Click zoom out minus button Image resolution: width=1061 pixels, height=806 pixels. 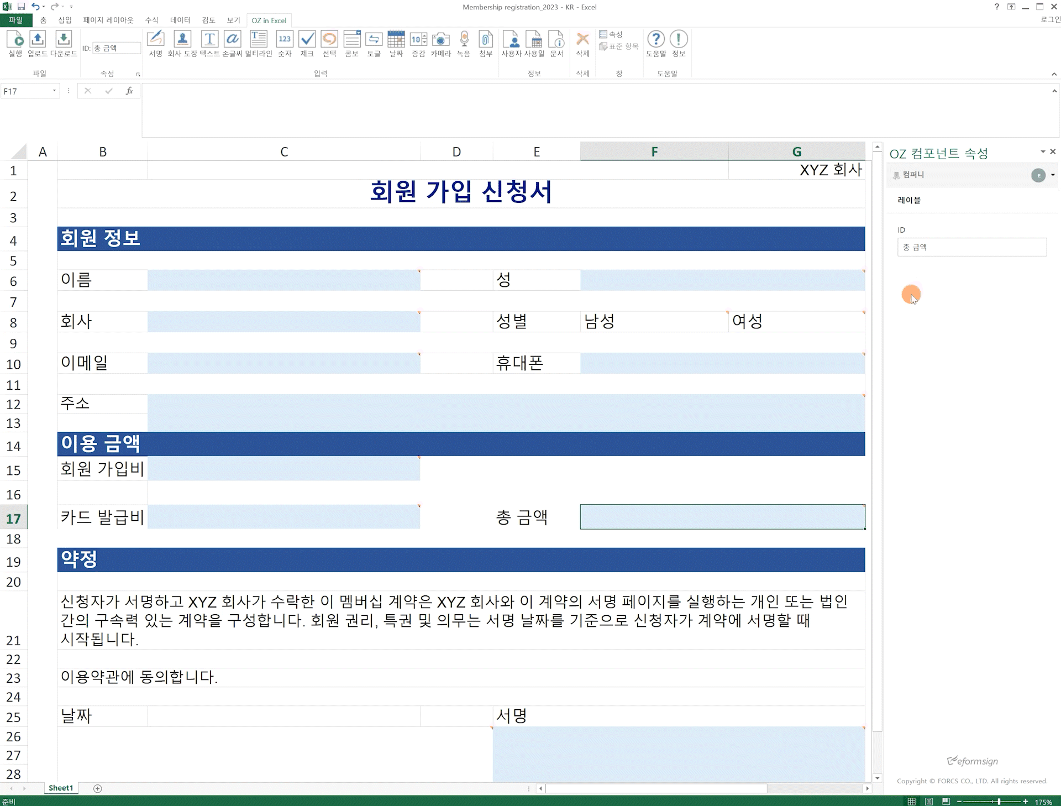[960, 801]
